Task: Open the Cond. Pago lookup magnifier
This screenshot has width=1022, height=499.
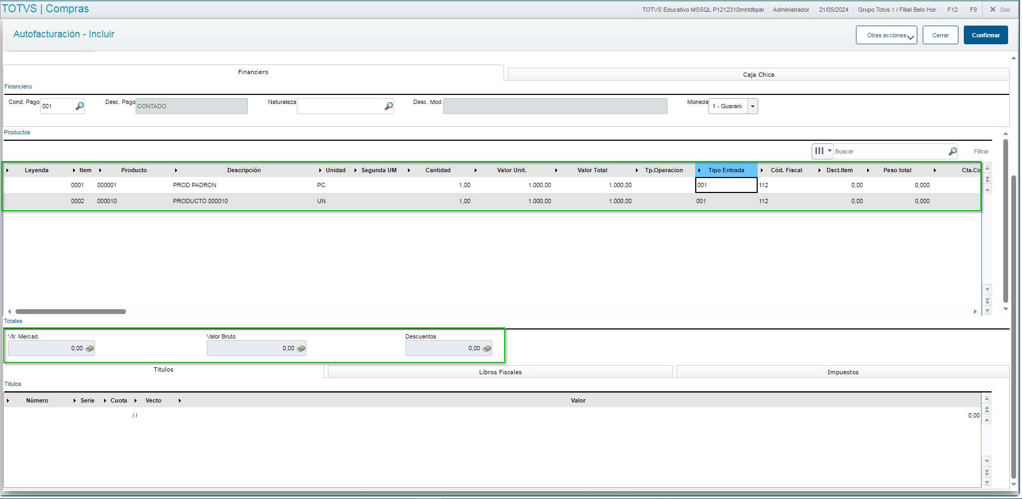Action: pos(80,106)
